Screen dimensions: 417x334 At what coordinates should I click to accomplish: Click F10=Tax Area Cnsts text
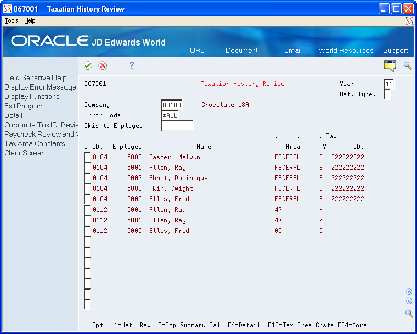click(x=300, y=325)
